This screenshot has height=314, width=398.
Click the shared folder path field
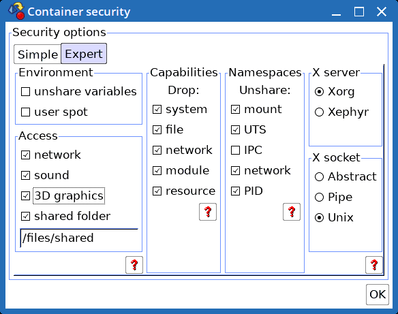(x=79, y=238)
